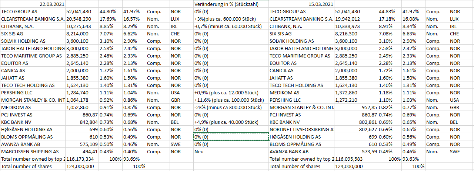Click the 16.57% cell
Screen dimensions: 474x171
[x=134, y=19]
